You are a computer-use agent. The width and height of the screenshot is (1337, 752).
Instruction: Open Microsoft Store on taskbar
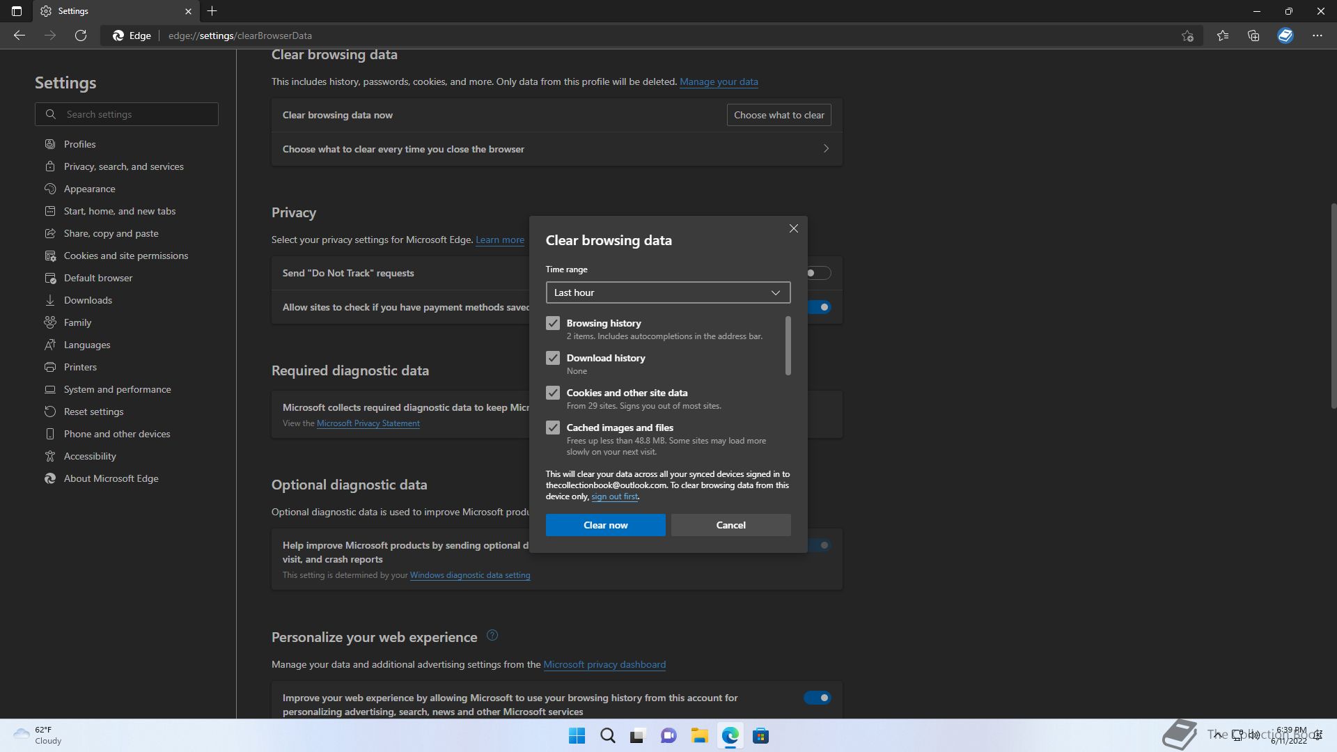760,736
